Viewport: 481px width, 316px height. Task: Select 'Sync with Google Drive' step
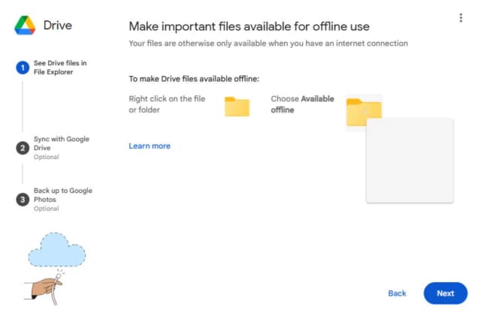(x=62, y=148)
